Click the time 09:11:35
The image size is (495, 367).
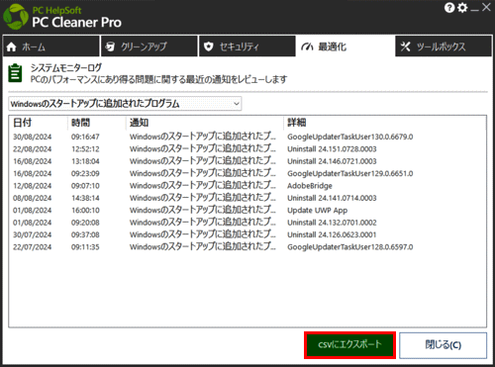(x=85, y=247)
